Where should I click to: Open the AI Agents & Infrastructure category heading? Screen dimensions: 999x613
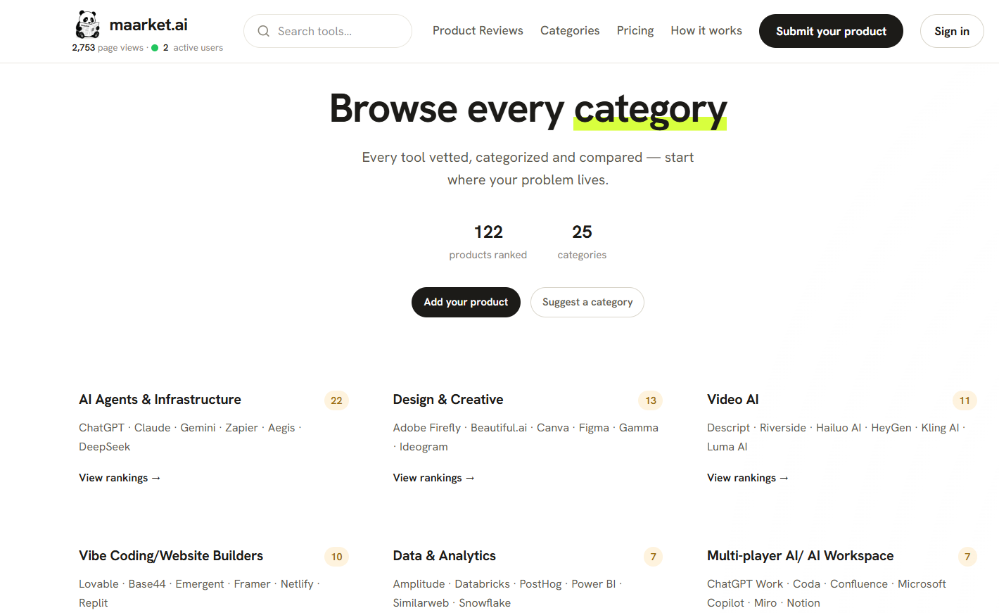point(160,400)
